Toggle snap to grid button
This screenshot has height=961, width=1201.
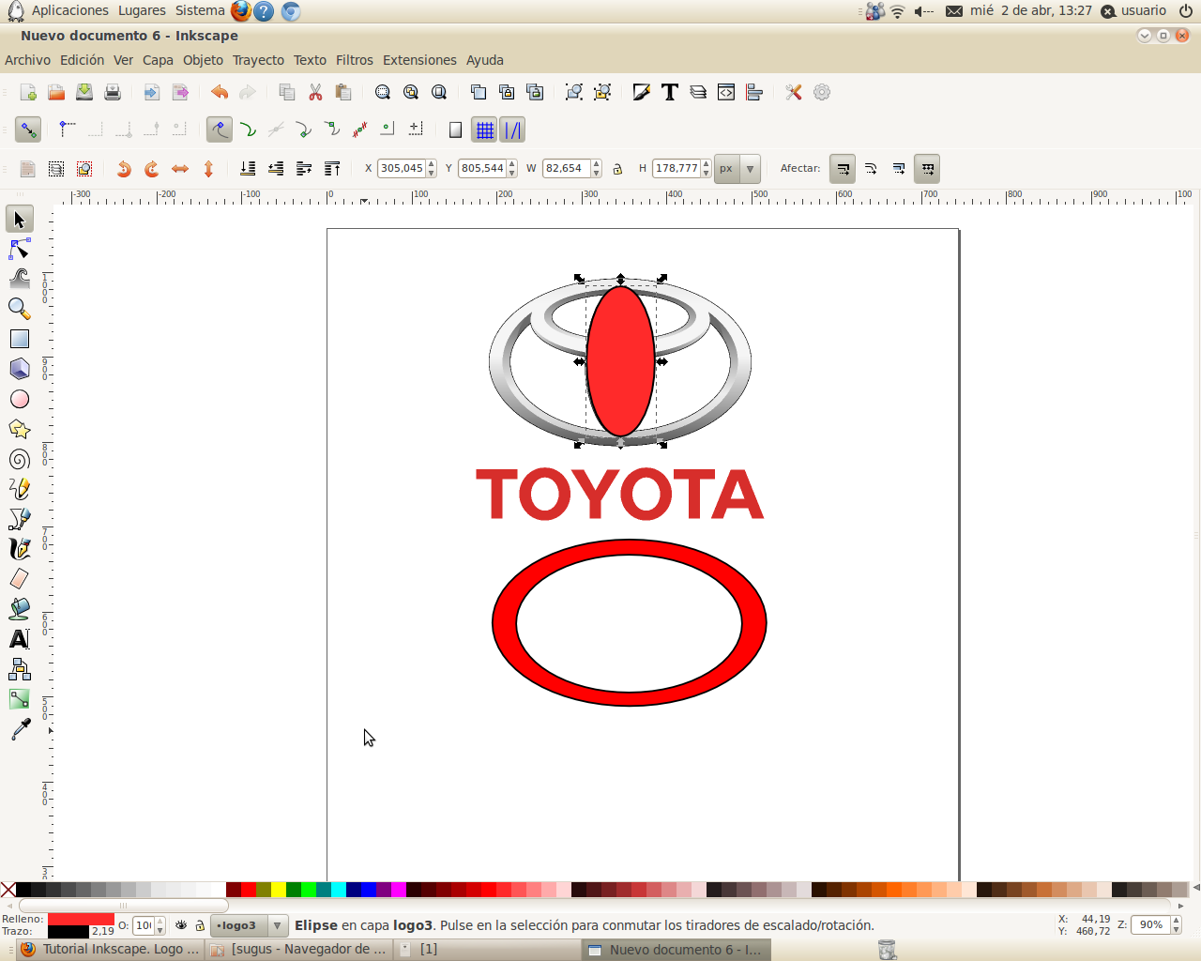[x=484, y=130]
